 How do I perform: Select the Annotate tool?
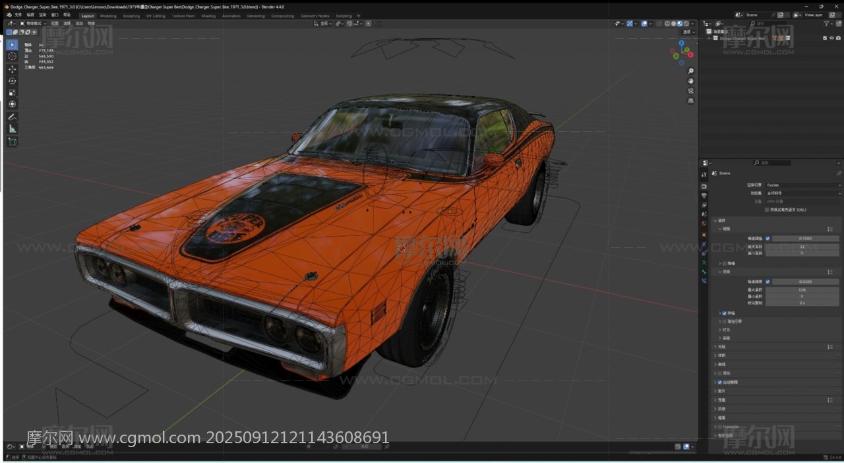coord(12,117)
